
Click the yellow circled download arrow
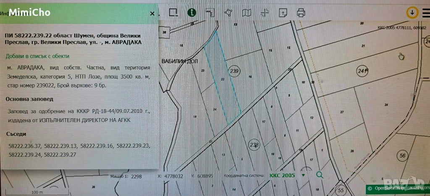coord(412,13)
